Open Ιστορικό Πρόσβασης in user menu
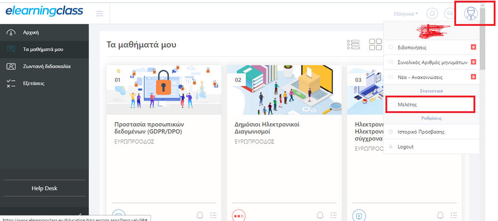The width and height of the screenshot is (498, 221). pos(421,132)
